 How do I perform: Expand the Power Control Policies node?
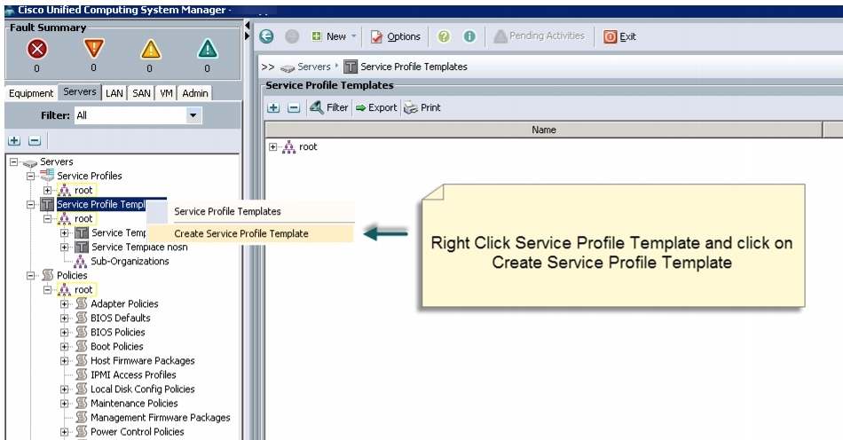tap(65, 432)
